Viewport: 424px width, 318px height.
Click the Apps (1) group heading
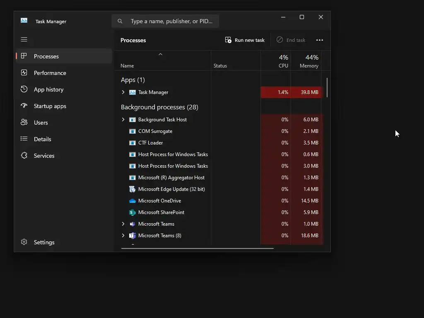[x=133, y=80]
